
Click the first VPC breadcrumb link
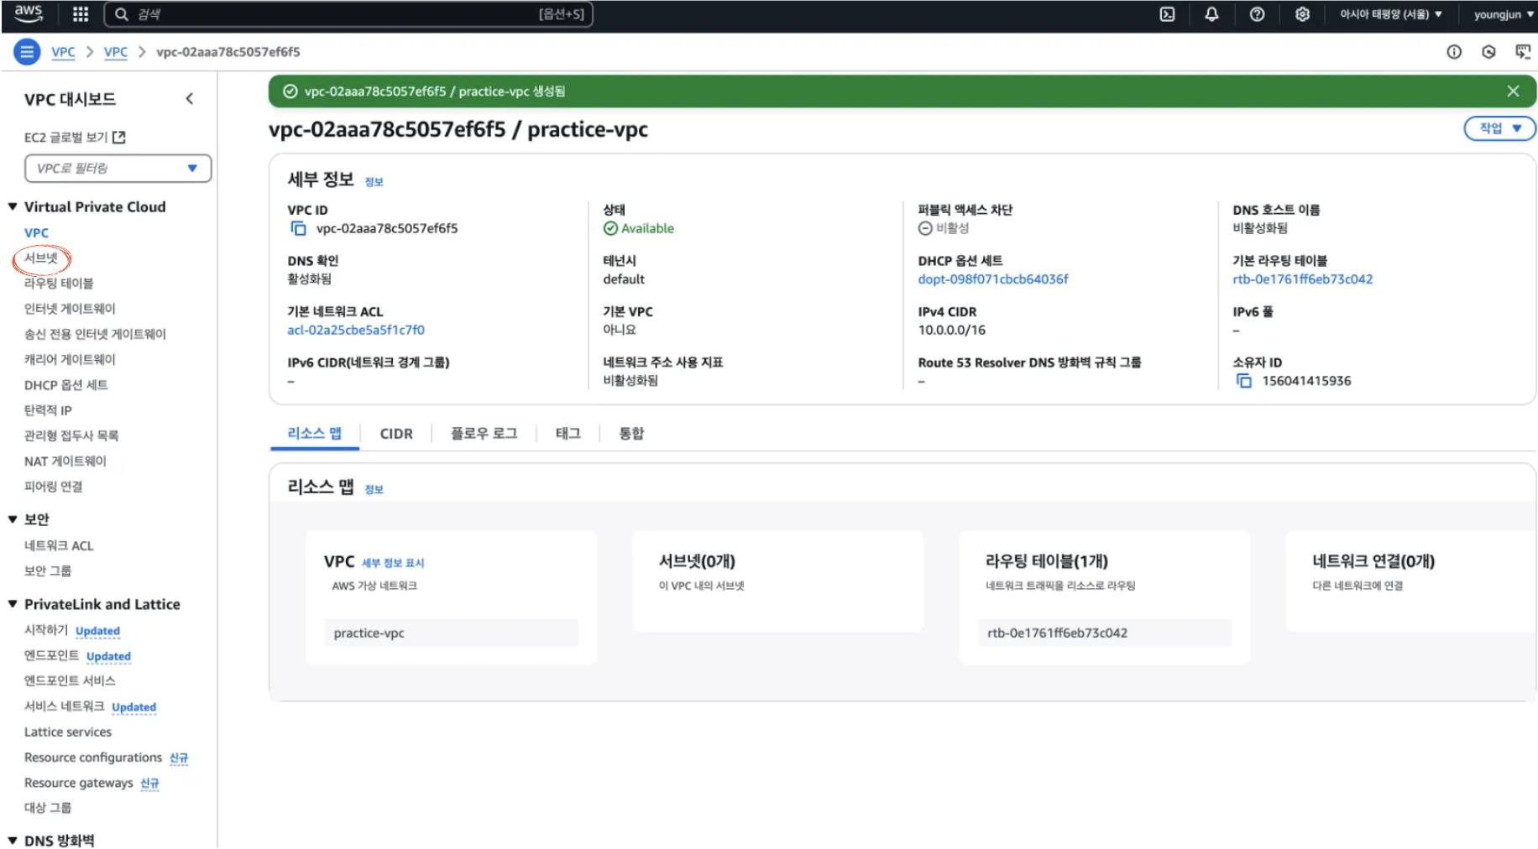point(63,52)
